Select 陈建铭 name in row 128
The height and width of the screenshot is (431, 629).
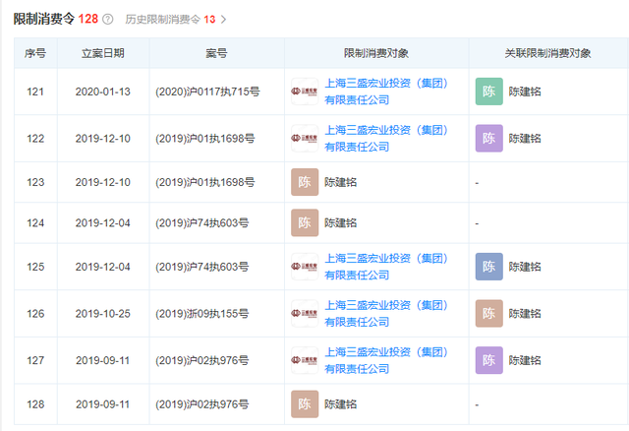pos(341,404)
